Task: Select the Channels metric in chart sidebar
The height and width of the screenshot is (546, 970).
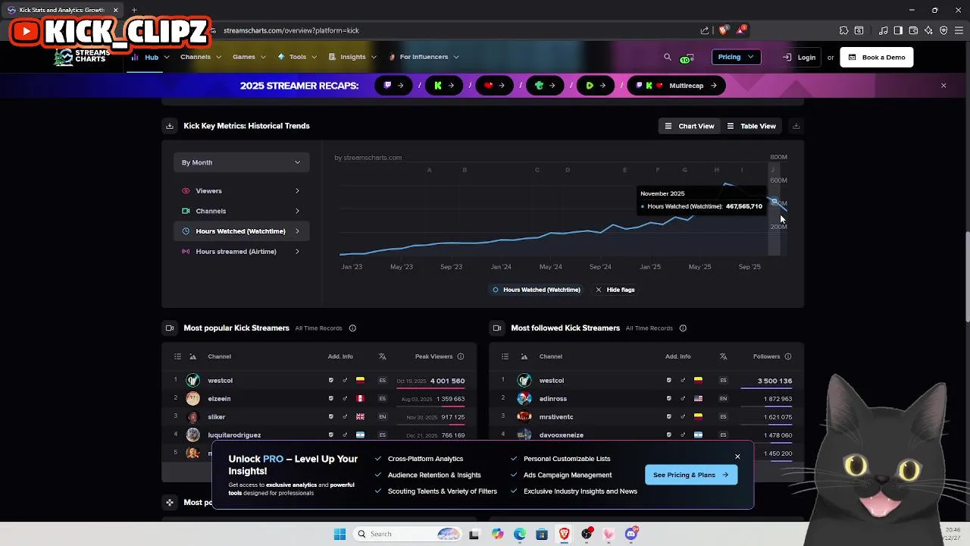Action: tap(241, 211)
